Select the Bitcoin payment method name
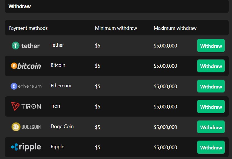Screen dimensions: 232x159 click(58, 65)
